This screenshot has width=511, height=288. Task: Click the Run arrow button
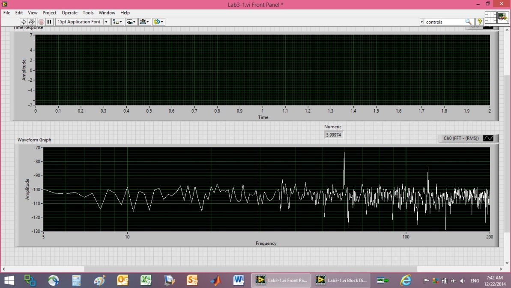(x=24, y=22)
